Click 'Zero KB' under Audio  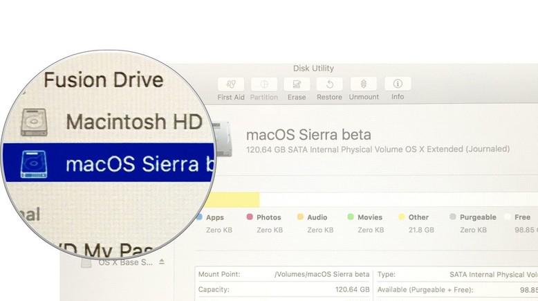point(320,230)
